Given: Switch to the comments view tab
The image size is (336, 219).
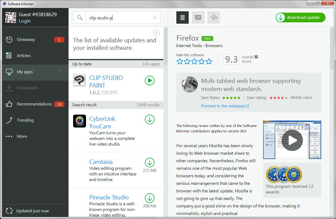Looking at the screenshot, I should point(198,17).
